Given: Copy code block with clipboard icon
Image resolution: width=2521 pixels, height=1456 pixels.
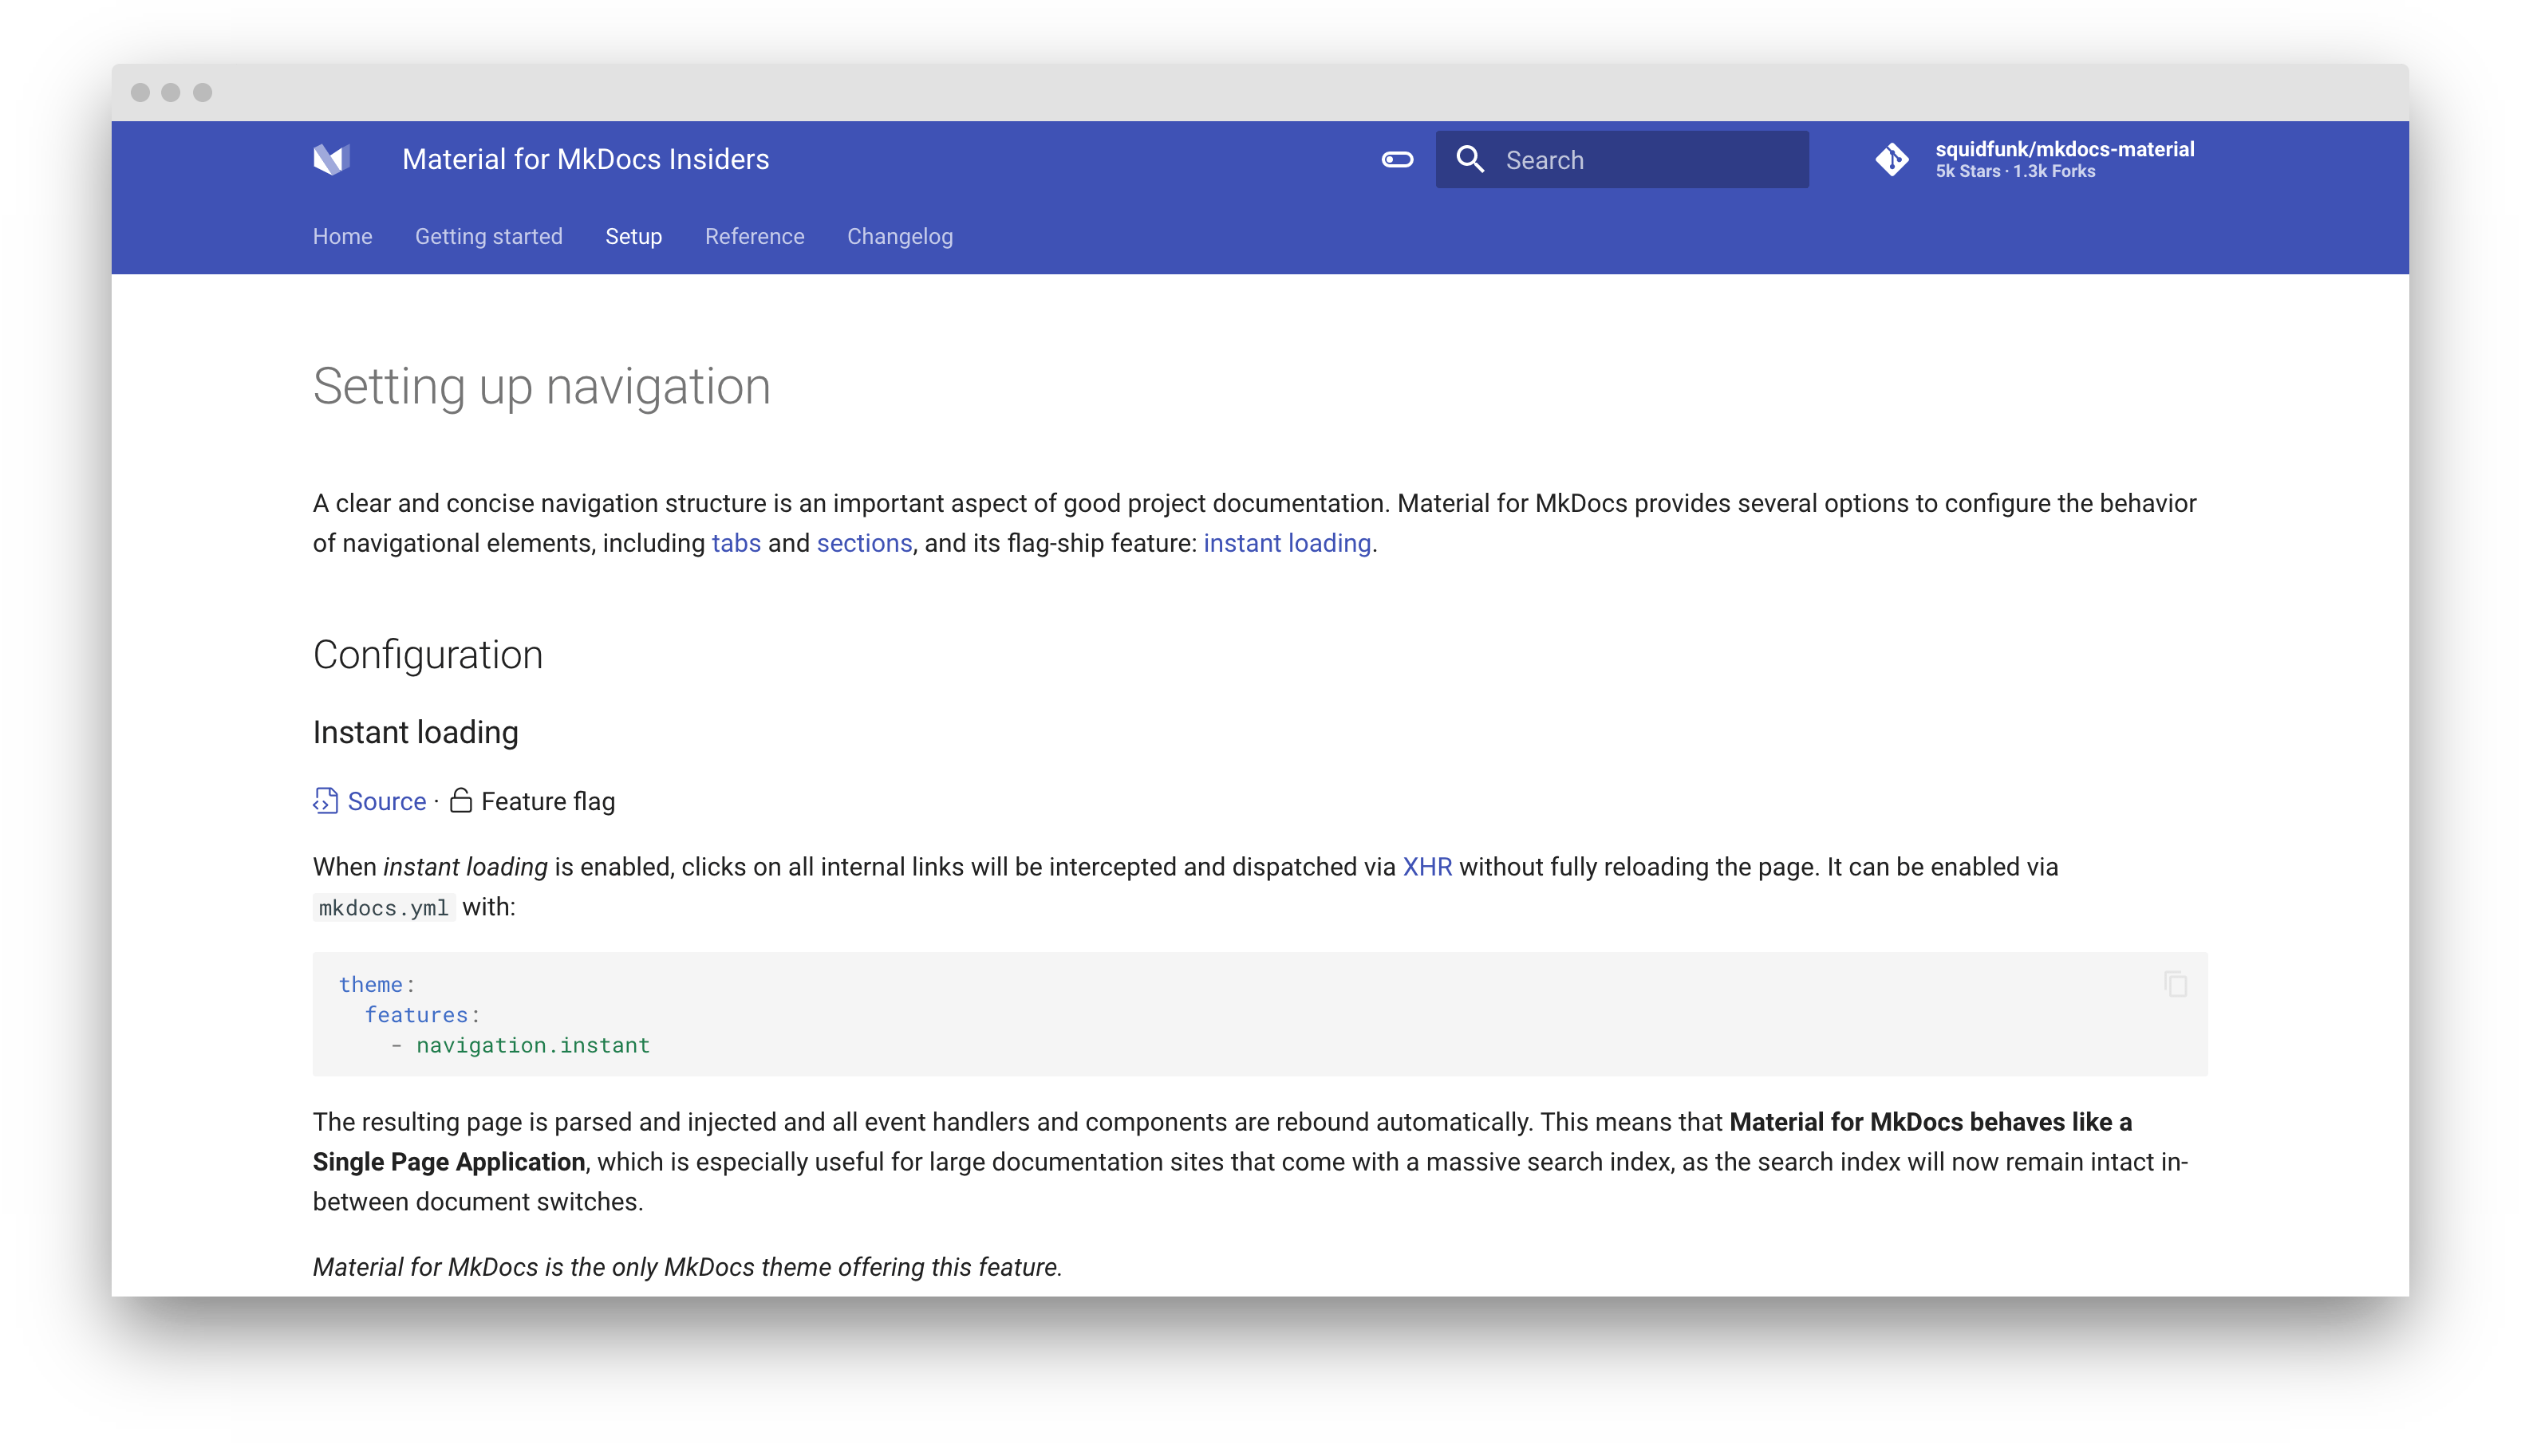Looking at the screenshot, I should point(2175,984).
